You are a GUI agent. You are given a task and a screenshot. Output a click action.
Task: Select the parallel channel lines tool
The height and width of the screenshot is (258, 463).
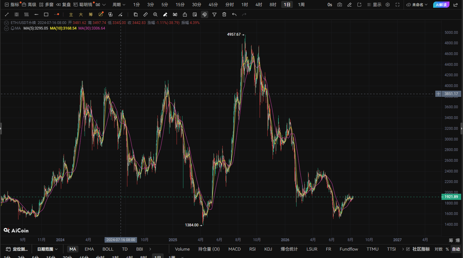coord(17,14)
